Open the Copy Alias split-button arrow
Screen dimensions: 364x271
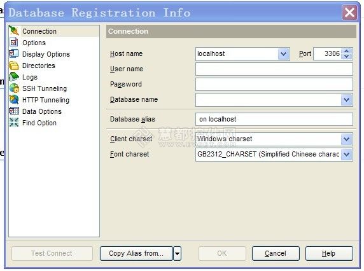click(x=177, y=253)
